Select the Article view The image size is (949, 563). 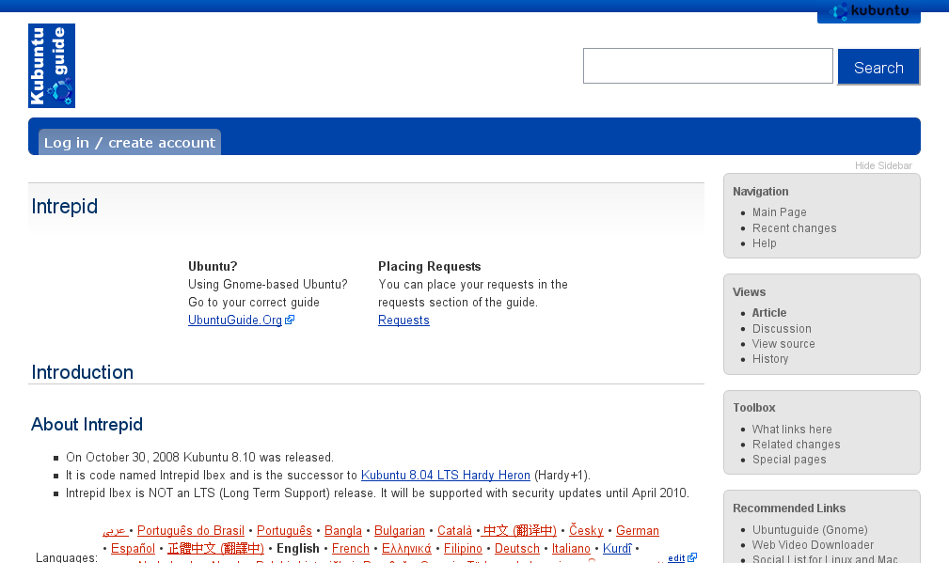769,313
